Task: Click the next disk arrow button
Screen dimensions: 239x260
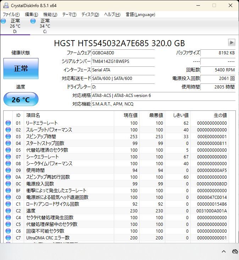Action: [232, 43]
